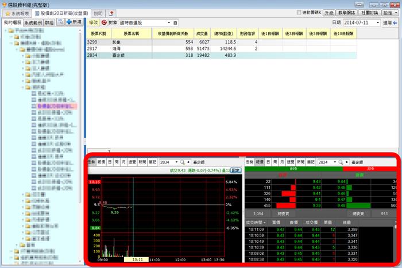Viewport: 402px width, 268px height.
Task: Click the 成交量 column header
Action: pos(202,33)
